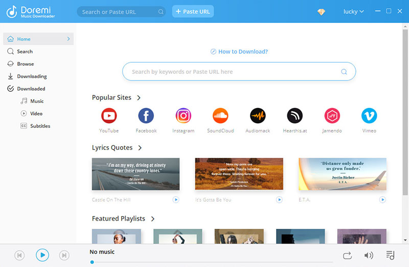409x267 pixels.
Task: Click the maximize window button
Action: coord(389,11)
